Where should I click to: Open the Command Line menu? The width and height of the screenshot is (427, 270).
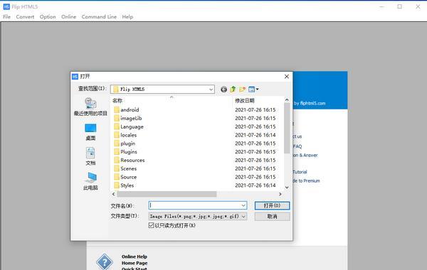click(x=99, y=17)
